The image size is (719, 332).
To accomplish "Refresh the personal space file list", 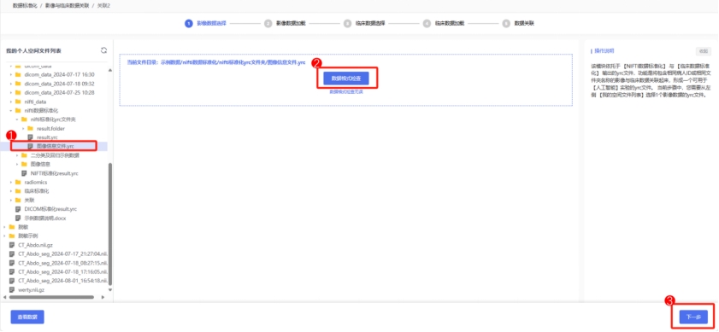I will (x=103, y=50).
